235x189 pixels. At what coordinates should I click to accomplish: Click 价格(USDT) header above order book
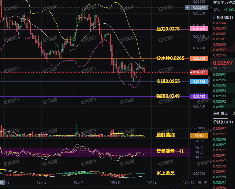[x=223, y=17]
